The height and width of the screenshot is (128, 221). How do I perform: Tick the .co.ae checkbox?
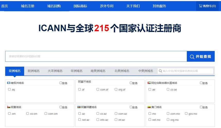coord(168,89)
